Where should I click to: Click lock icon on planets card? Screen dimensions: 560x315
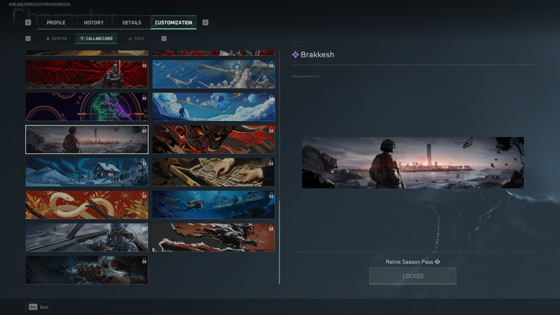(271, 97)
